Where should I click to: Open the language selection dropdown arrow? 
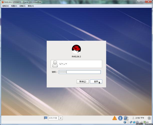pyautogui.click(x=61, y=118)
